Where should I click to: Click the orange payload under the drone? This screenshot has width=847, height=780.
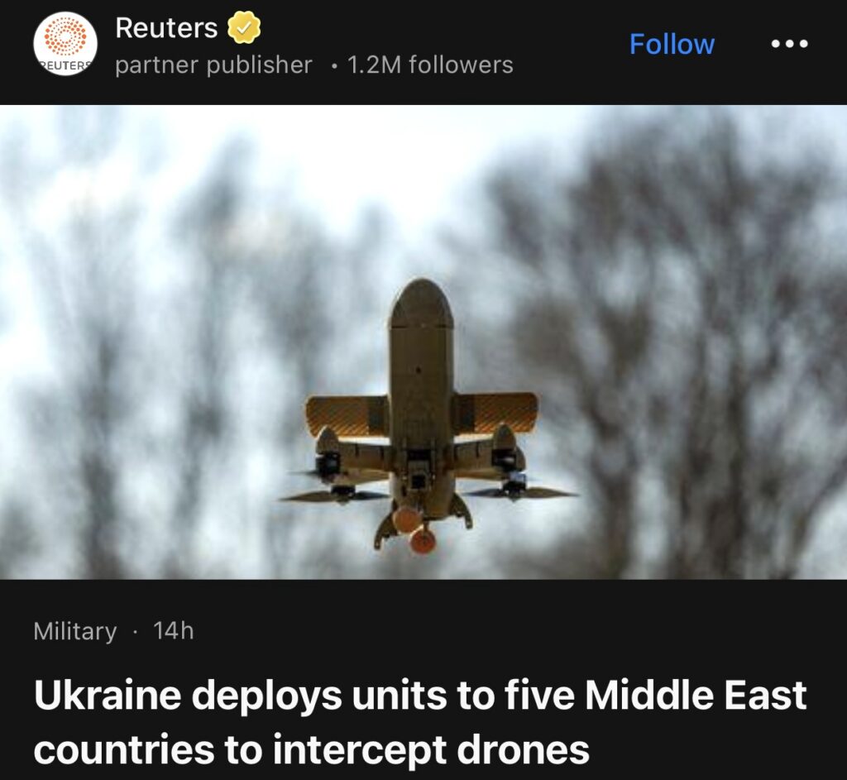[x=415, y=529]
